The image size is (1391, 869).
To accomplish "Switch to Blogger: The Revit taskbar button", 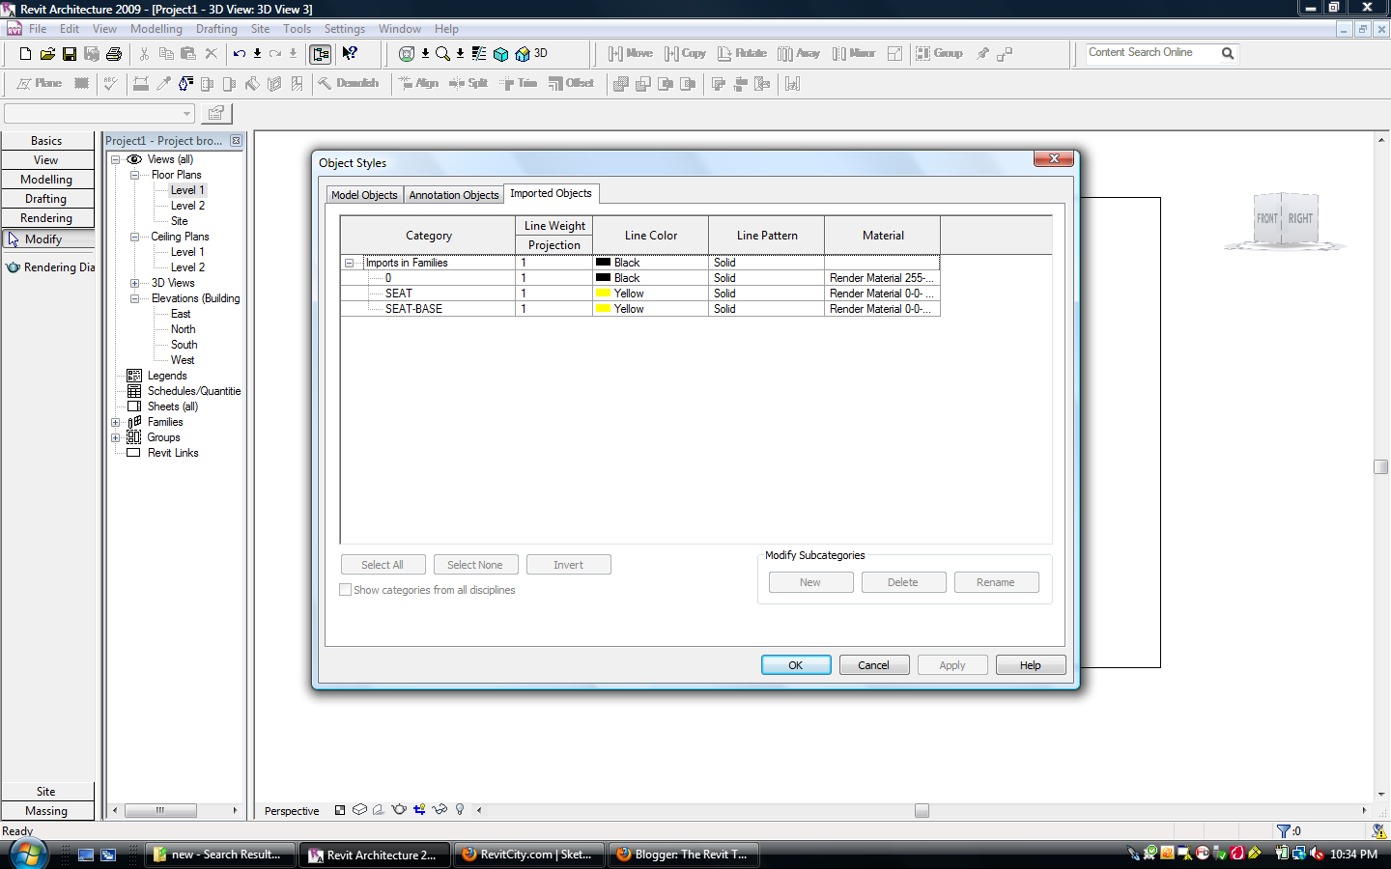I will pyautogui.click(x=683, y=855).
